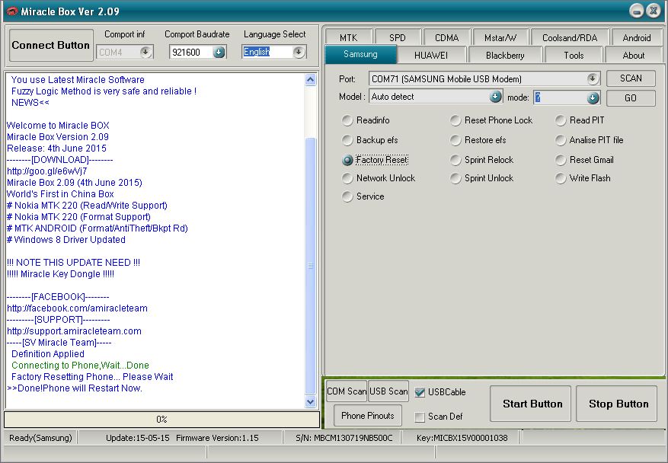Switch to the CDMA tab
Viewport: 668px width, 463px height.
[446, 37]
